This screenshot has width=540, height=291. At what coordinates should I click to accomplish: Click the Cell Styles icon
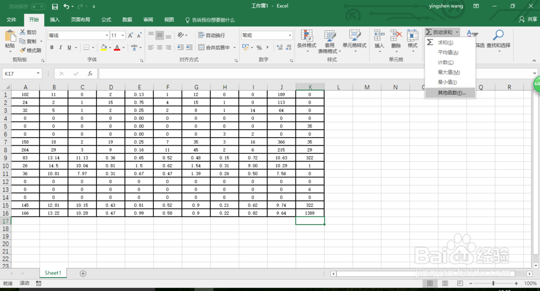(354, 36)
